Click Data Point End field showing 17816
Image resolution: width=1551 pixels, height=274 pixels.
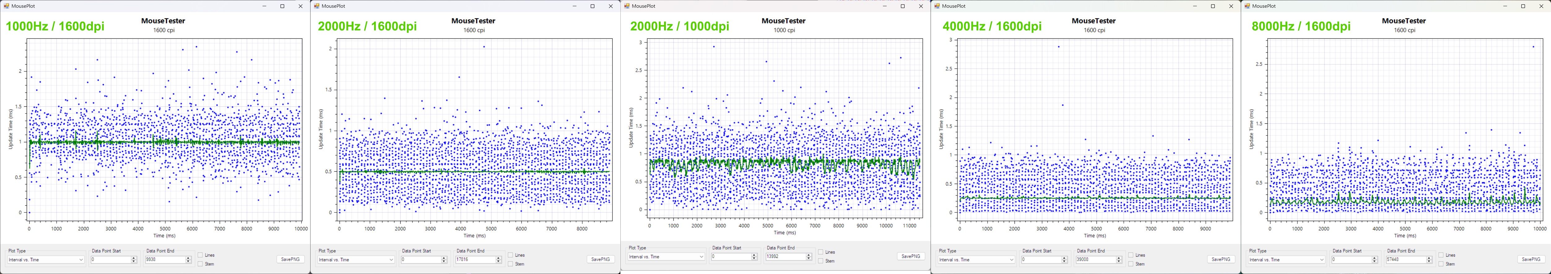click(475, 259)
